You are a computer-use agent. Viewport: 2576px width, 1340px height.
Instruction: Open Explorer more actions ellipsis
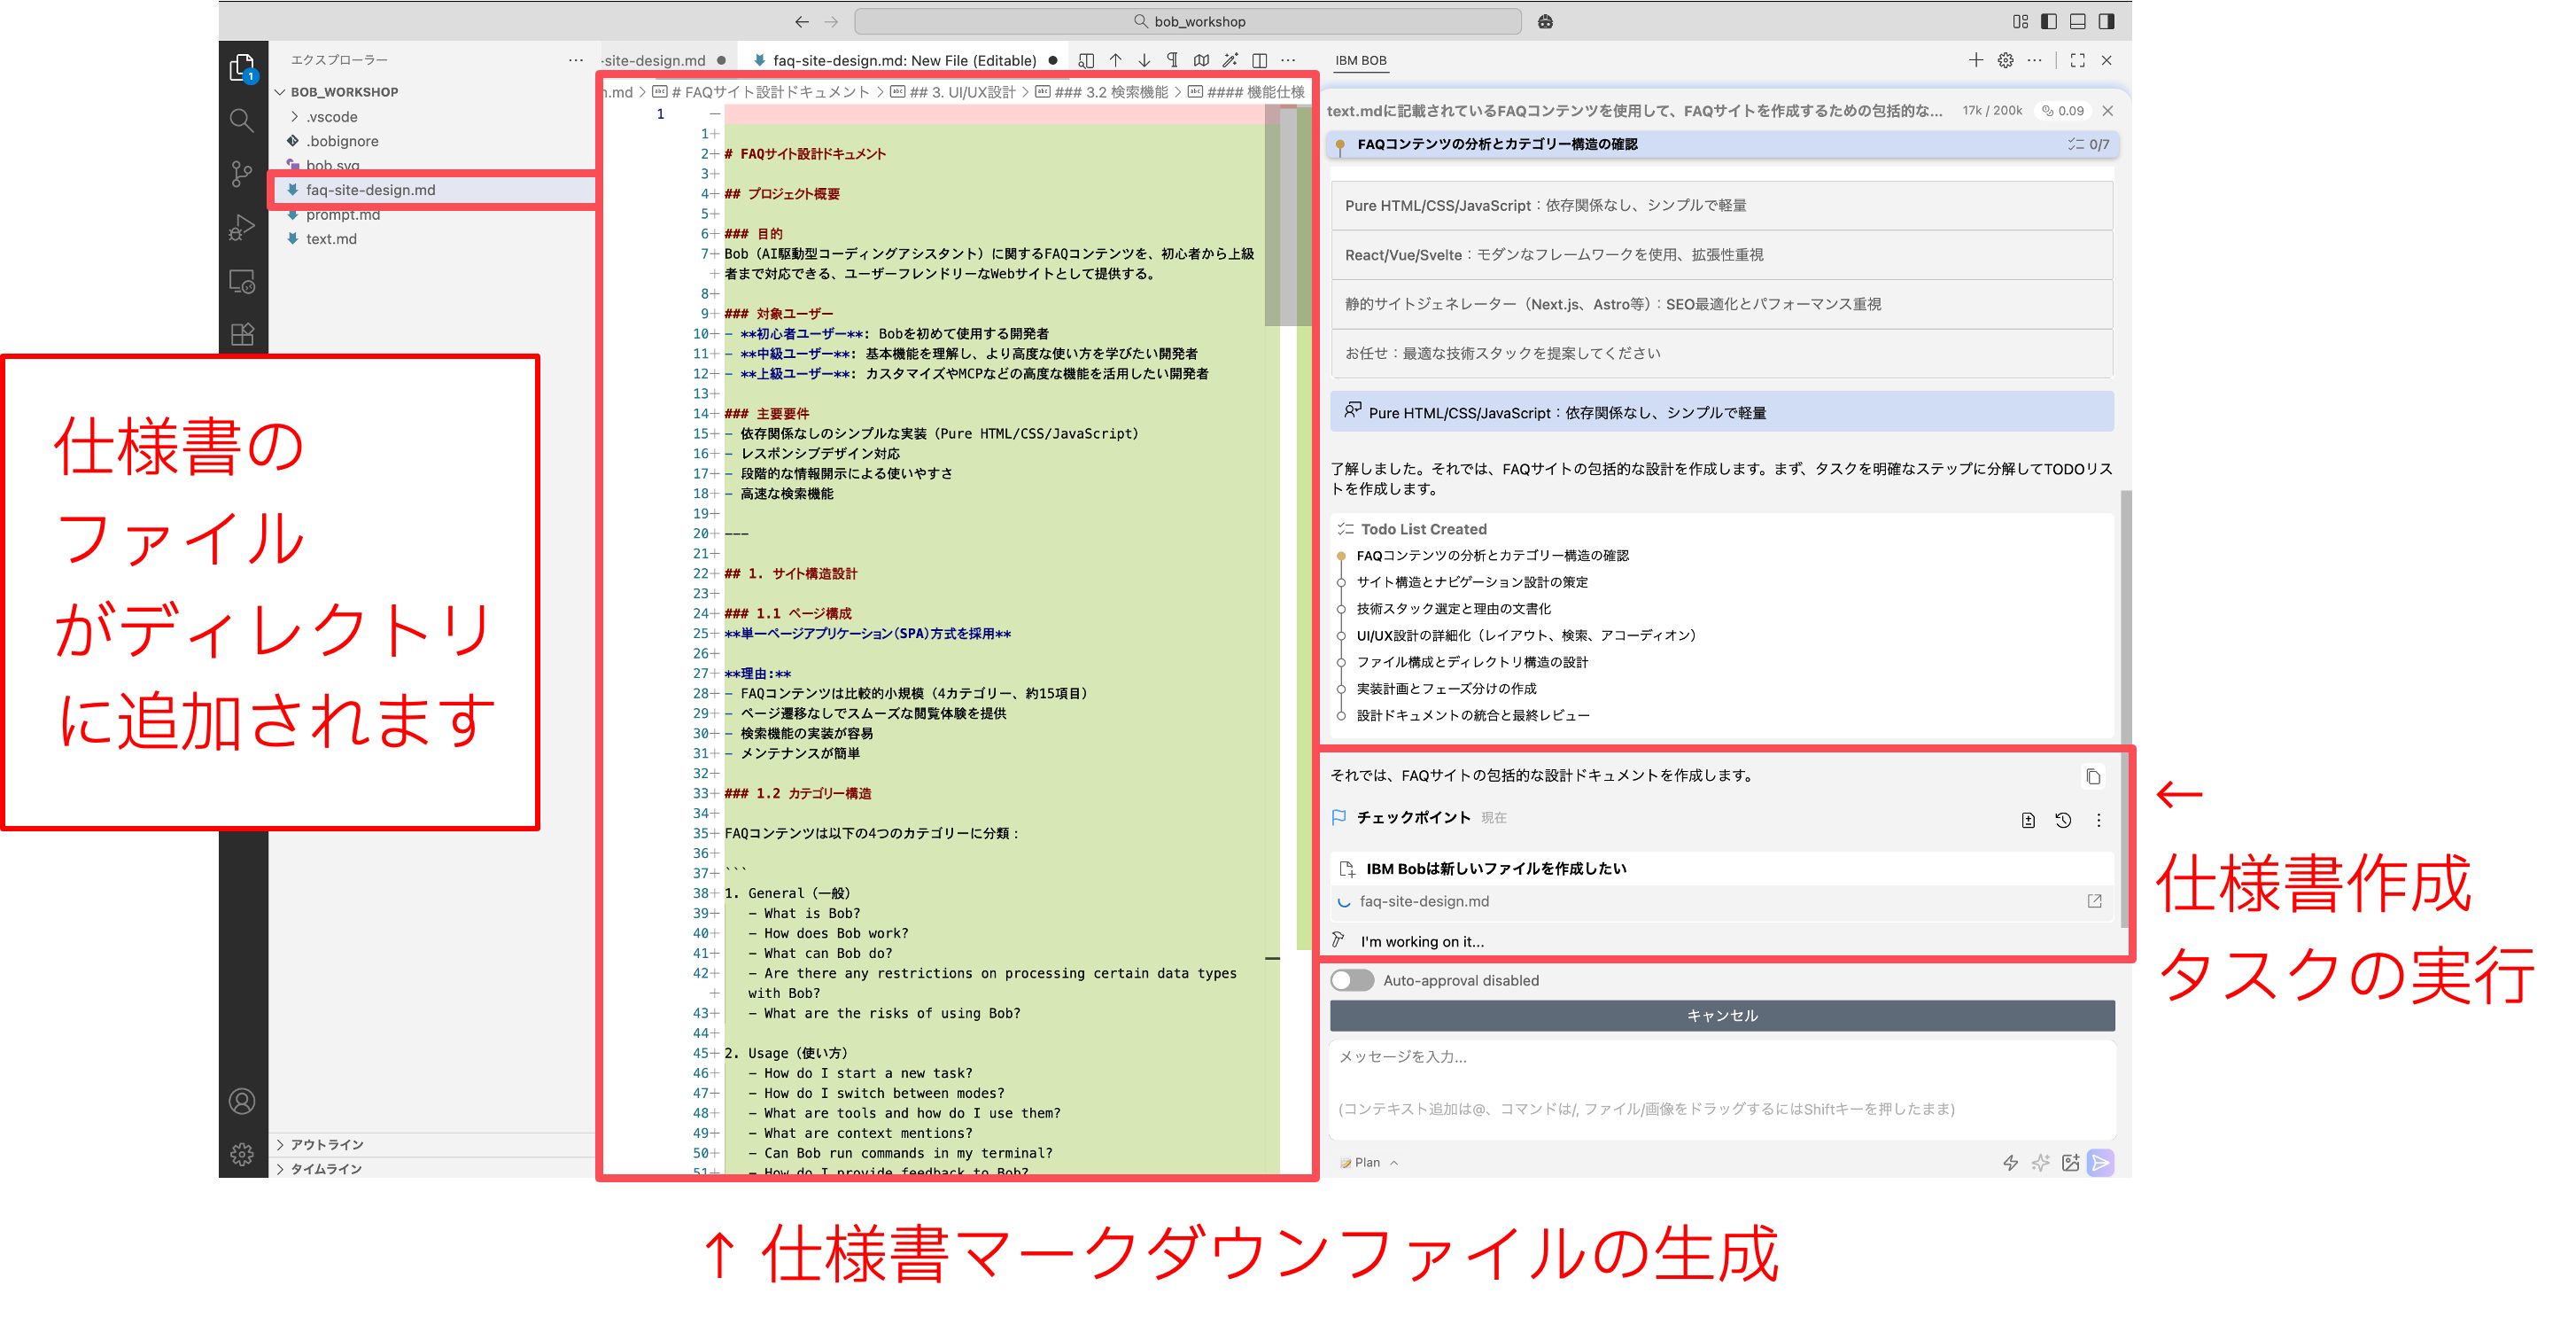(575, 60)
